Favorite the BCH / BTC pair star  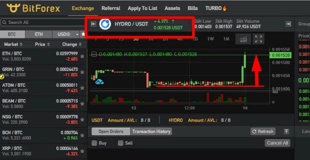[82, 135]
